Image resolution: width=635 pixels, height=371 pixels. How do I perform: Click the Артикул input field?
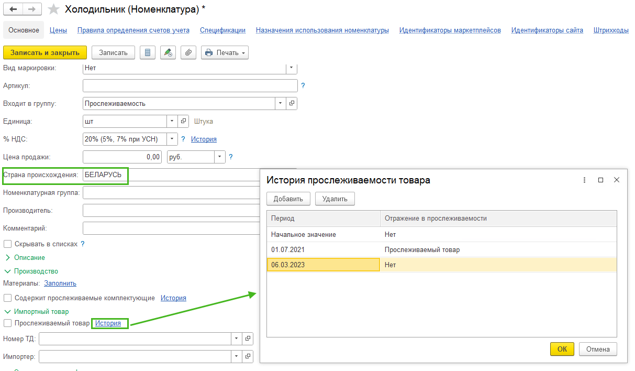(190, 85)
